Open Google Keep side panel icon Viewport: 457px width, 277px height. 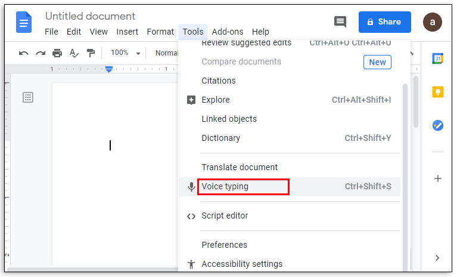coord(437,92)
